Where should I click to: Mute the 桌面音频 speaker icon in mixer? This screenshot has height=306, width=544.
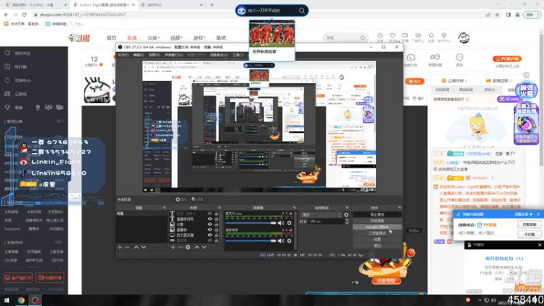(x=281, y=241)
